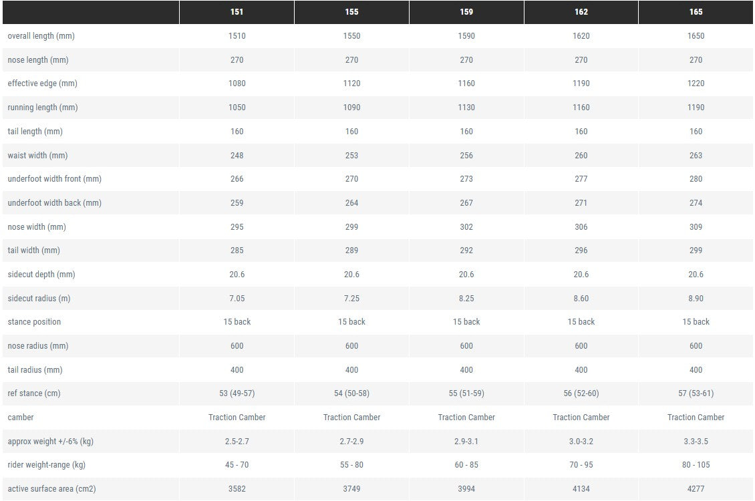Viewport: 755px width, 501px height.
Task: Select the 151 size column header
Action: click(x=237, y=12)
